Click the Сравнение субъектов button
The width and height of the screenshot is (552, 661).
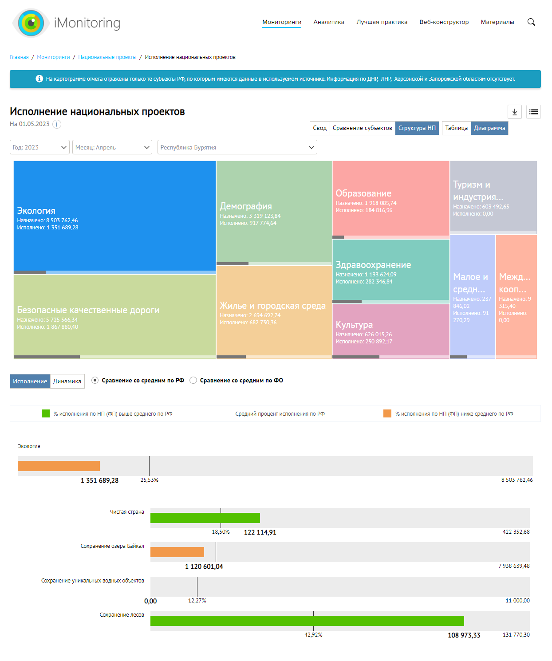click(362, 128)
